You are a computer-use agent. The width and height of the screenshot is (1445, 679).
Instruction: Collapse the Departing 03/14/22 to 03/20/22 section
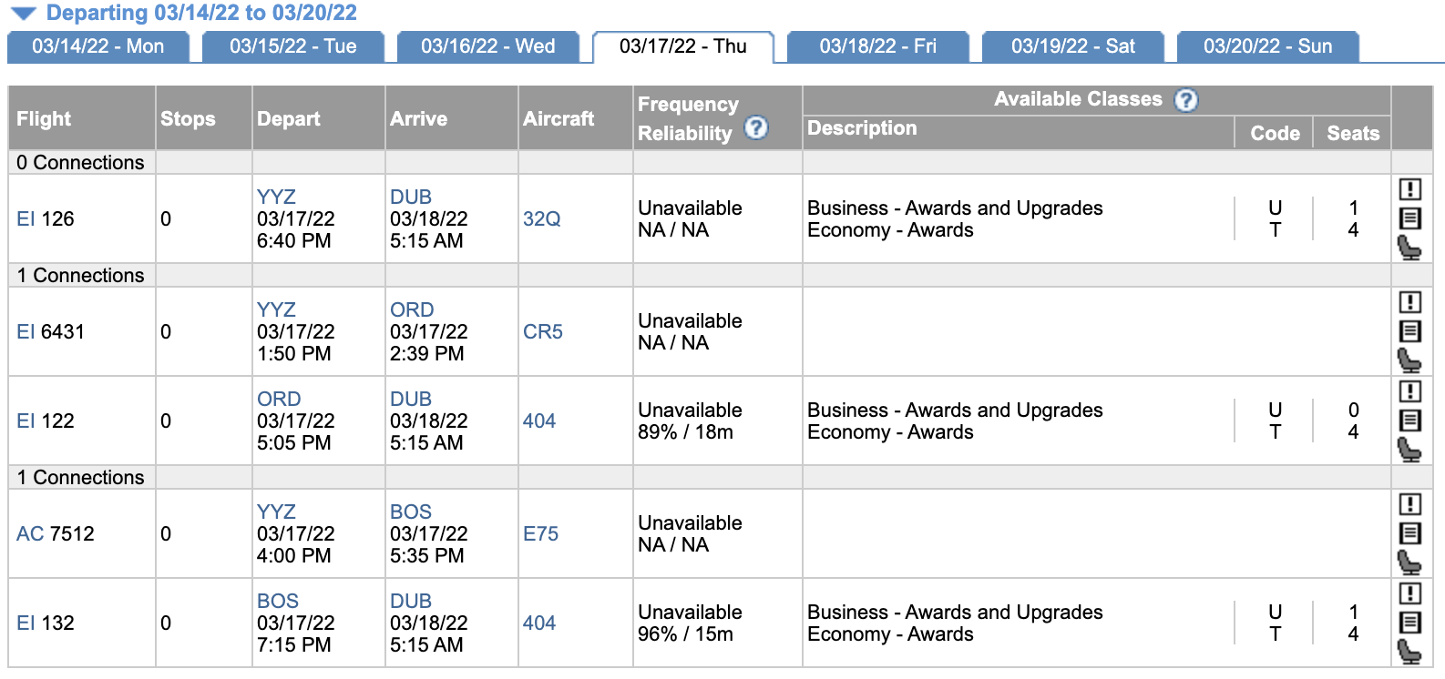[x=24, y=14]
